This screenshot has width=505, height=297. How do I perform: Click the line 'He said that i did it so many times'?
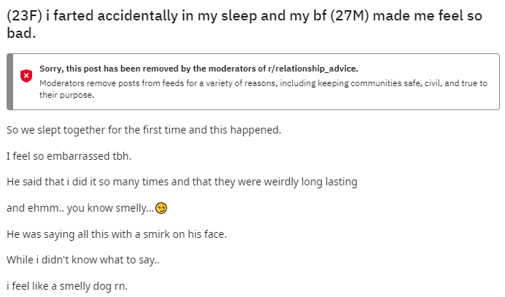click(182, 182)
